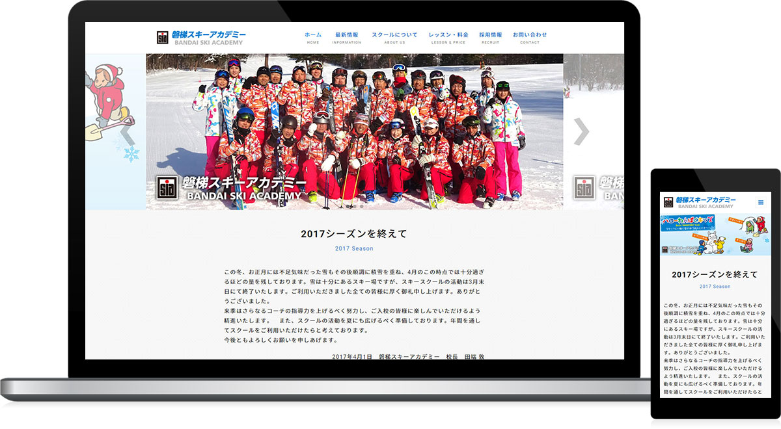This screenshot has width=781, height=429.
Task: Advance carousel with right chevron arrow
Action: pos(581,132)
